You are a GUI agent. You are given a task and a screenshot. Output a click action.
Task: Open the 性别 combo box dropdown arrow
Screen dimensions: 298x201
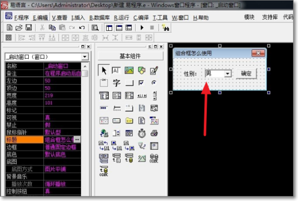[x=227, y=74]
